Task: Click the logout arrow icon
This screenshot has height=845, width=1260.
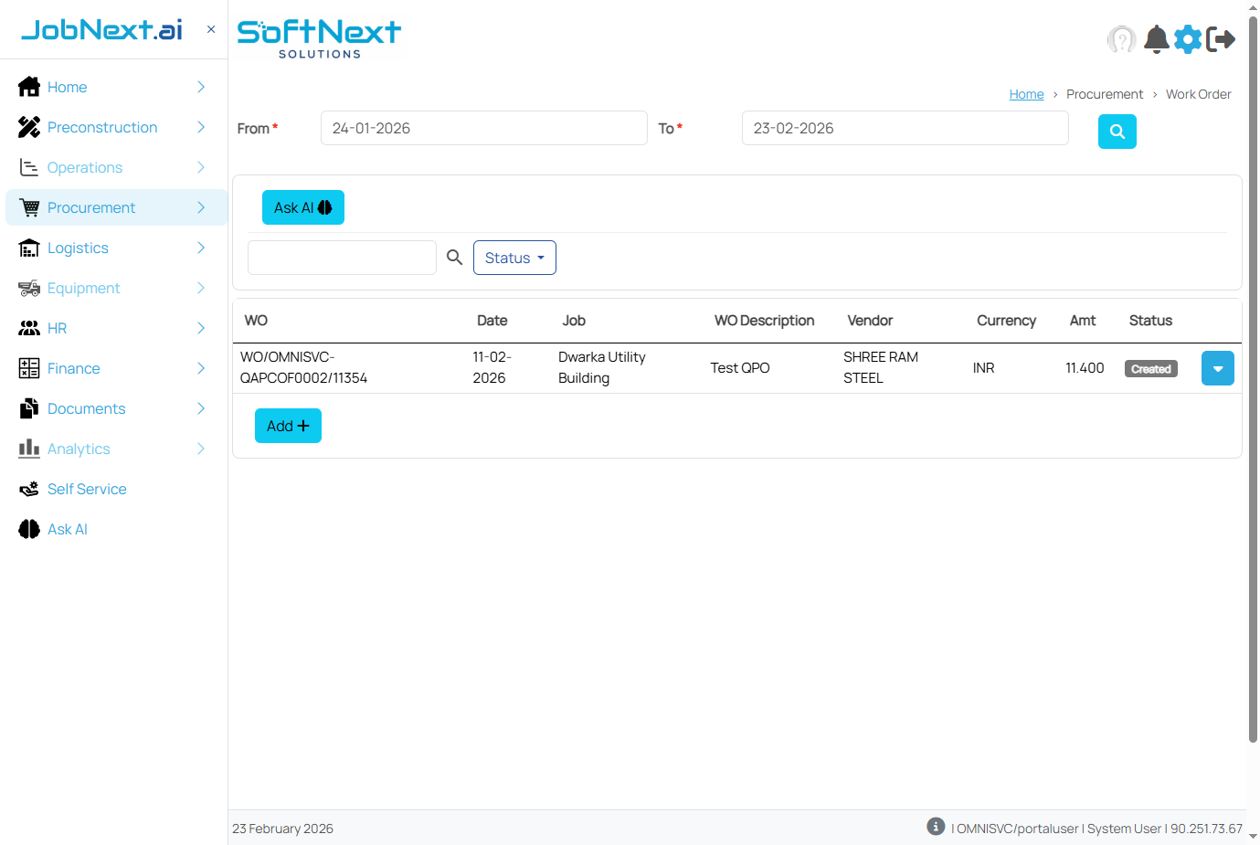Action: click(x=1221, y=39)
